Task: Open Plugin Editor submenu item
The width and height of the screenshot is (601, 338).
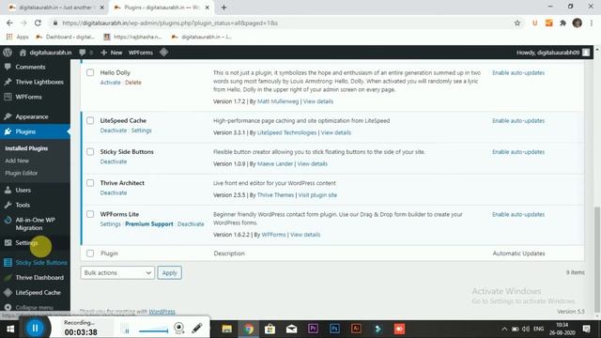Action: (x=22, y=173)
